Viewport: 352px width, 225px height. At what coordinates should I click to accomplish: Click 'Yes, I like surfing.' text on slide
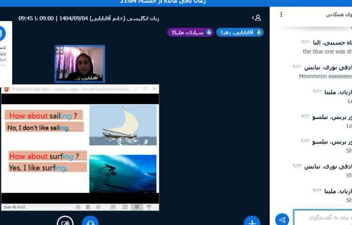pyautogui.click(x=38, y=168)
